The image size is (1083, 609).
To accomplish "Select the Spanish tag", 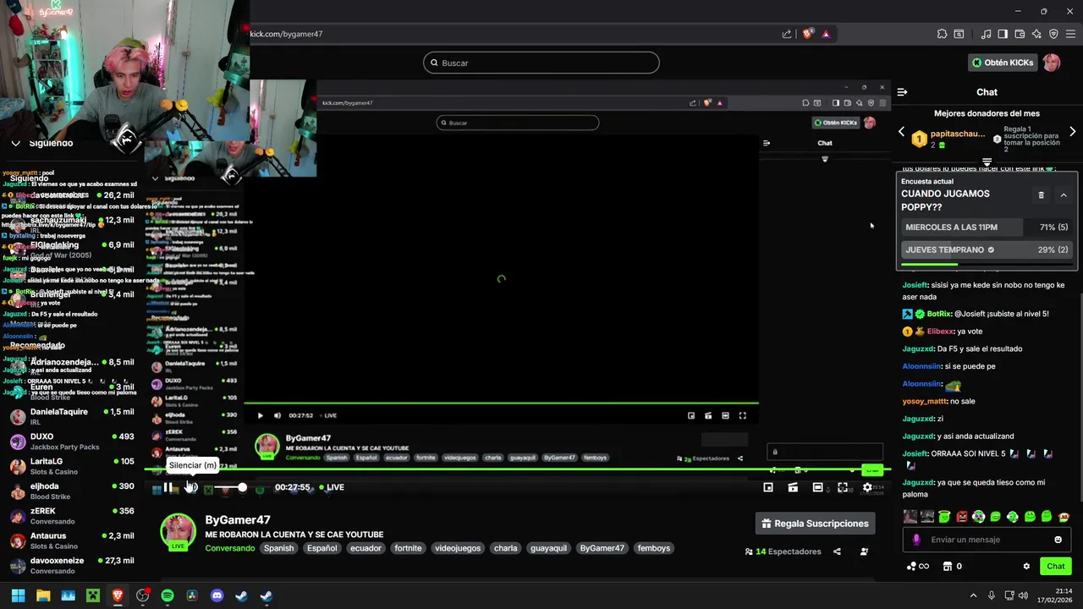I will 278,548.
